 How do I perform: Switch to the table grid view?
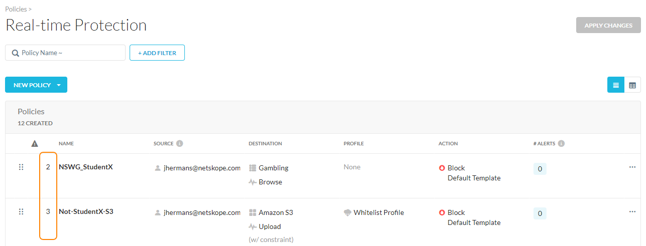(x=632, y=85)
